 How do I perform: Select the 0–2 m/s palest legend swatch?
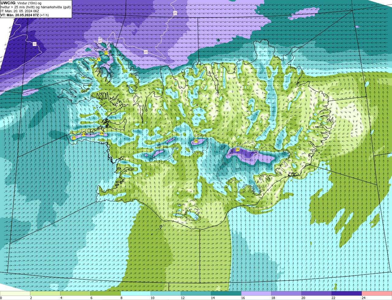[x=15, y=293]
